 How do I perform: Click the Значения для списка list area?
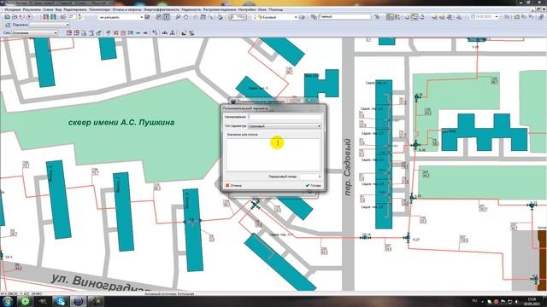click(x=273, y=154)
